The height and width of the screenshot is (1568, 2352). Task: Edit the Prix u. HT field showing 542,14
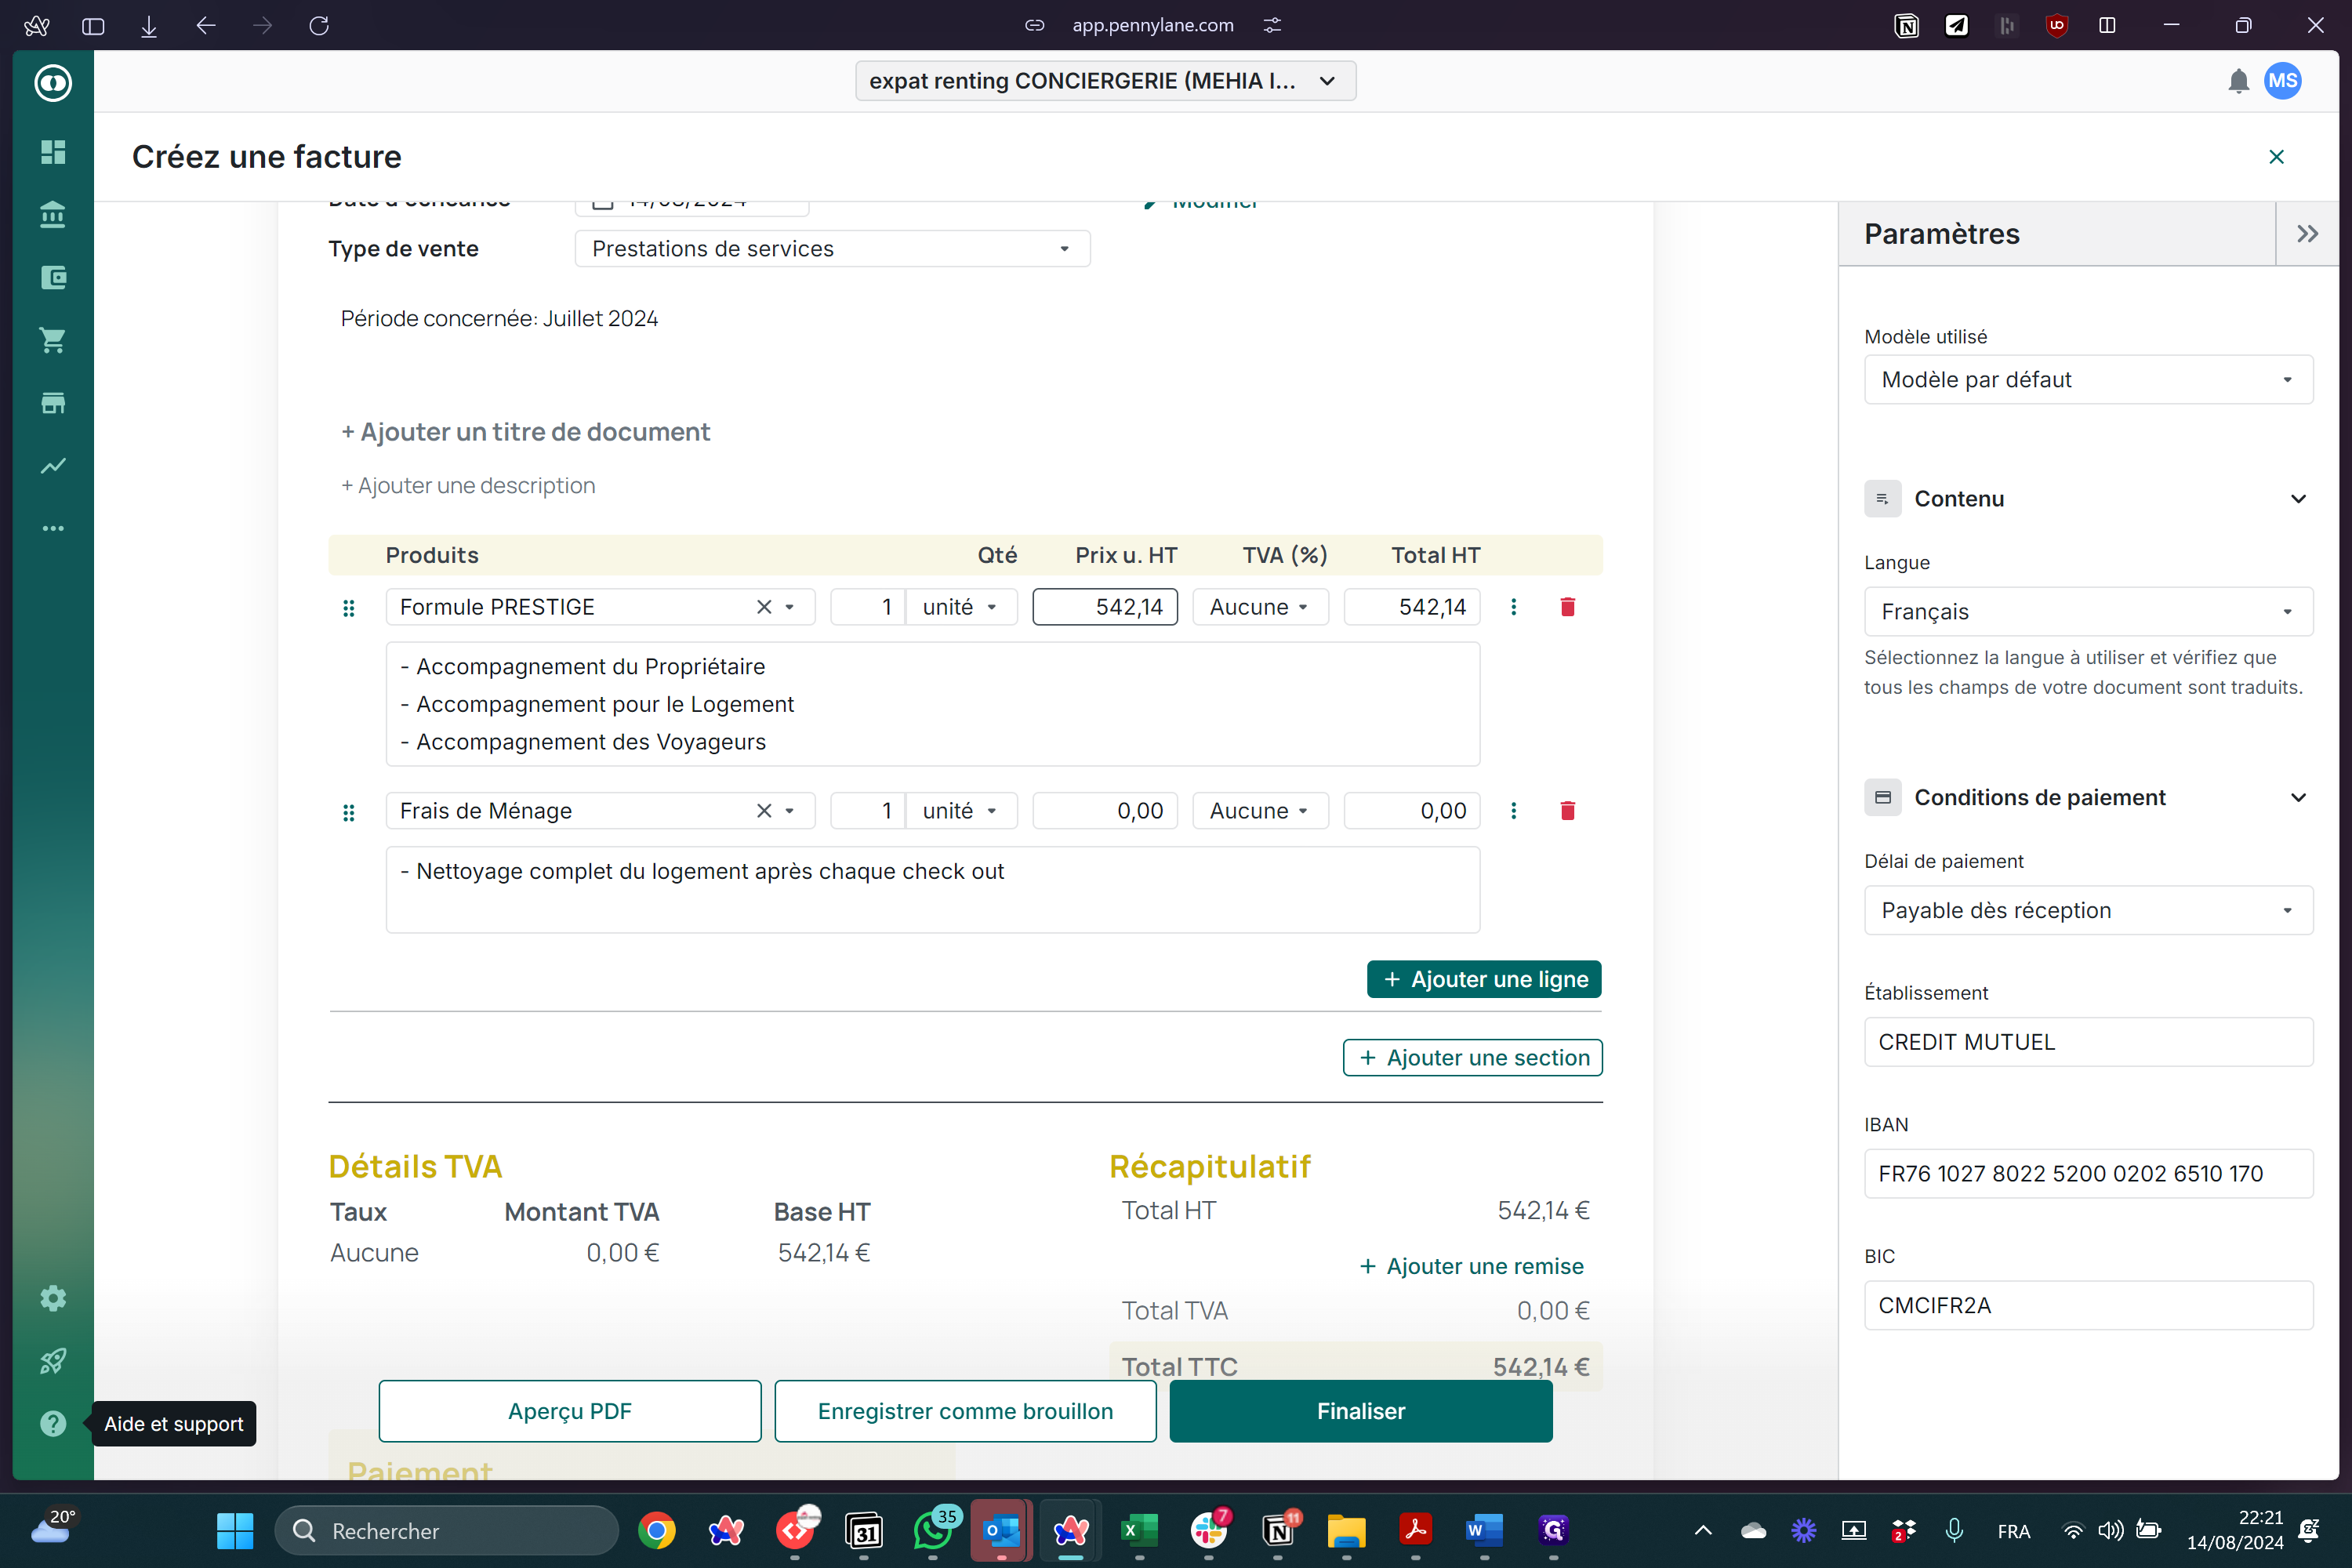coord(1105,607)
